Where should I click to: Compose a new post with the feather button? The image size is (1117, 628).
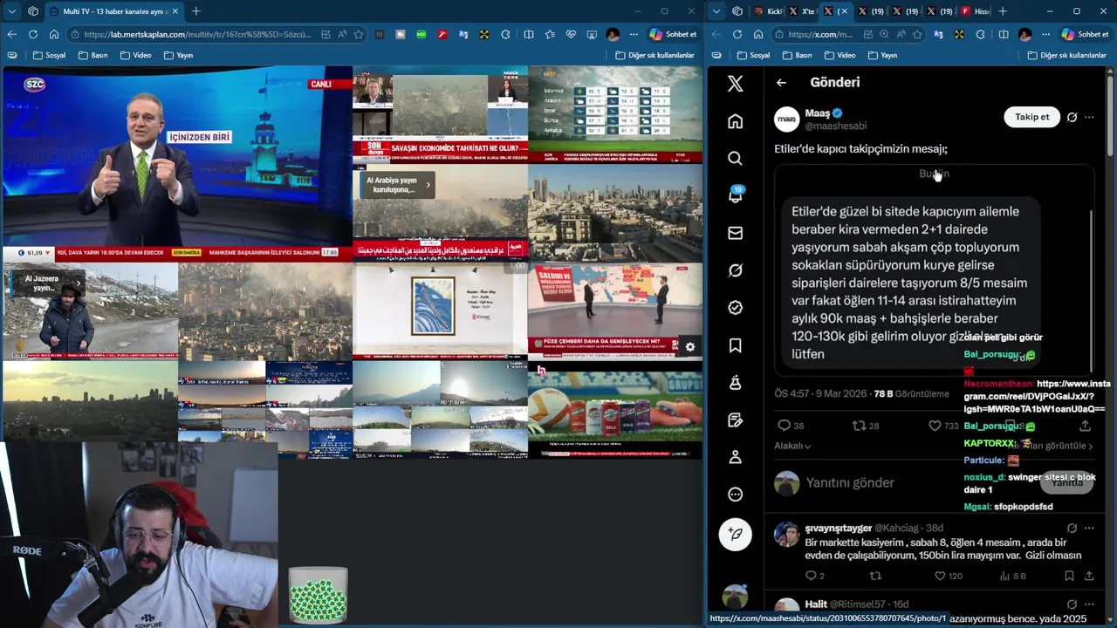tap(735, 534)
